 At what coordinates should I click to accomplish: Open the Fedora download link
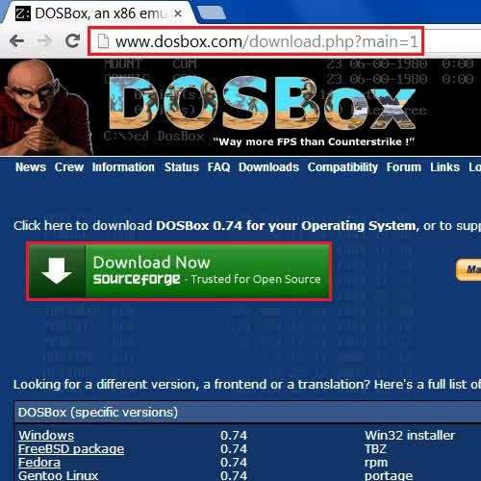pyautogui.click(x=39, y=463)
